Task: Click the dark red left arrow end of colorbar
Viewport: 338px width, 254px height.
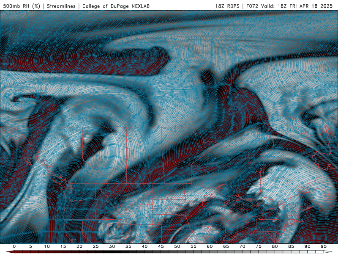Action: click(x=10, y=252)
